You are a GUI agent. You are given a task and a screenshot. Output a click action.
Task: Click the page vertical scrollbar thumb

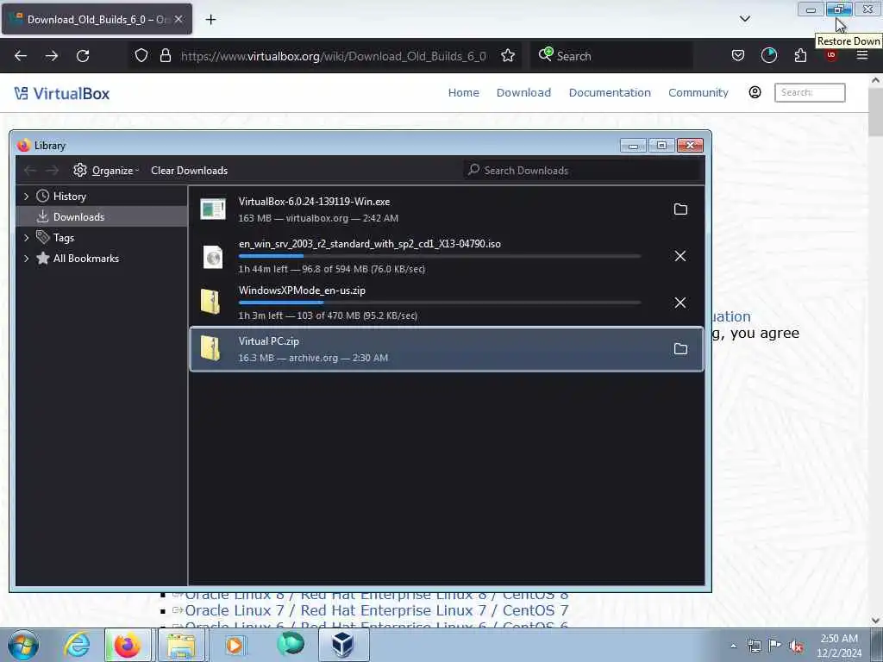pos(875,112)
